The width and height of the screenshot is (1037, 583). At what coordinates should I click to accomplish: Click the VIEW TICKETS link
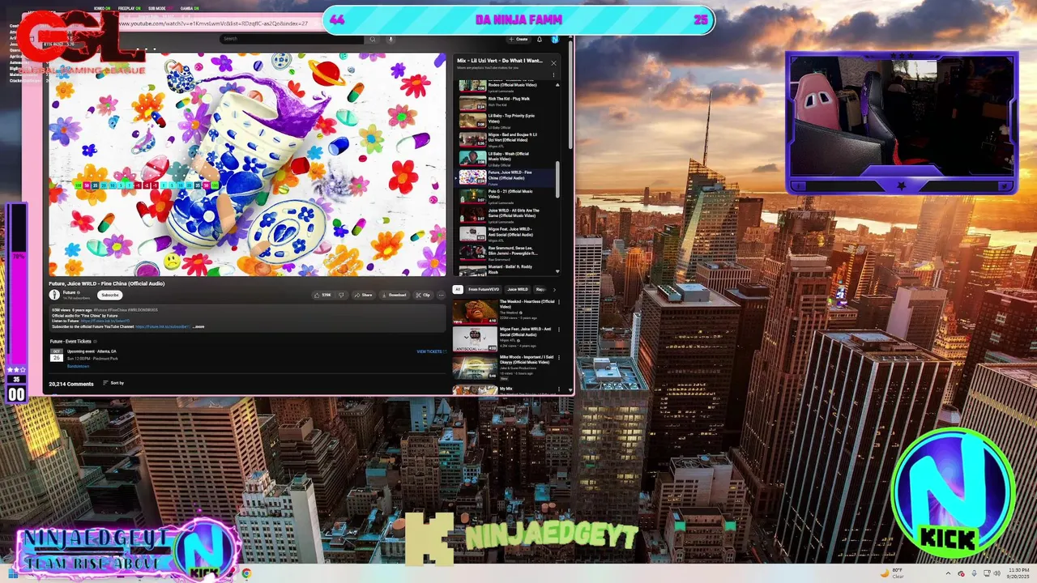point(431,351)
